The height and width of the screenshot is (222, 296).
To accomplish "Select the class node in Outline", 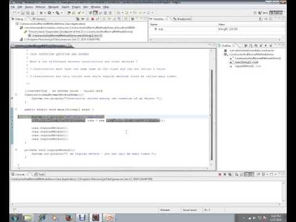I will click(x=249, y=54).
